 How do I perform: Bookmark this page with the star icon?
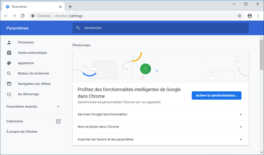[x=239, y=16]
